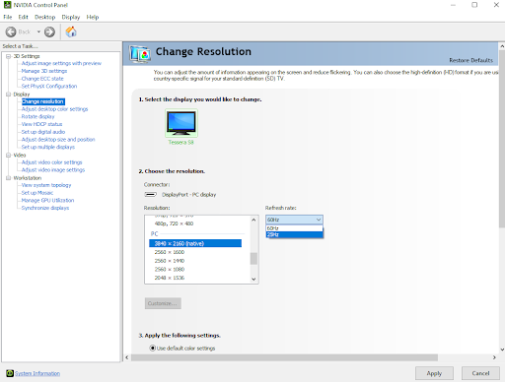
Task: Click main panel vertical scroll down arrow
Action: point(502,350)
